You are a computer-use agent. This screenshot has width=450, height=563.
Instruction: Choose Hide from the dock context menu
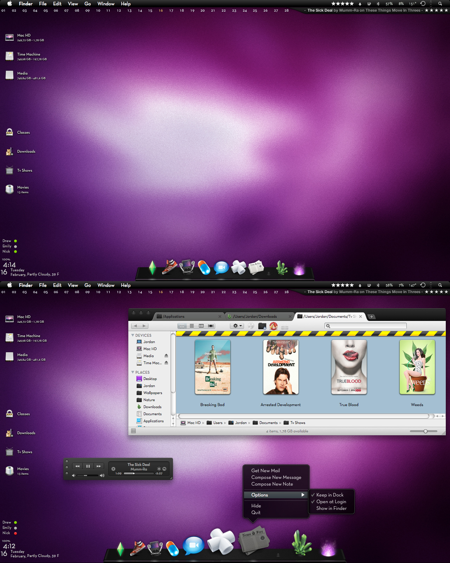click(x=276, y=506)
